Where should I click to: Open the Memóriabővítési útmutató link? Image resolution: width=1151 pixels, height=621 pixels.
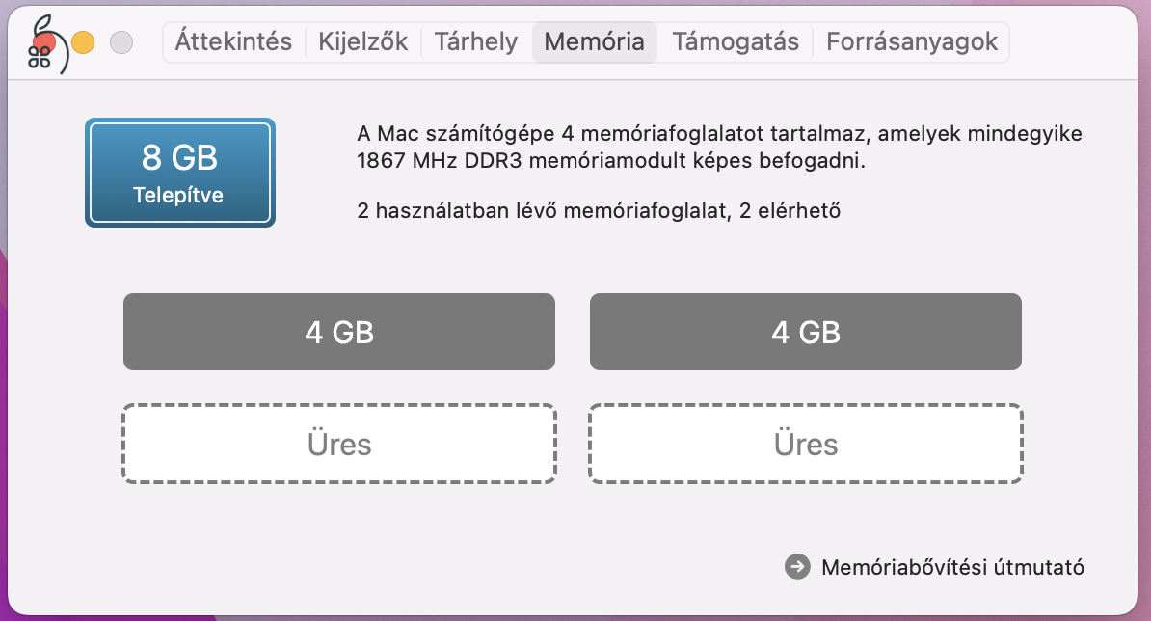pyautogui.click(x=952, y=567)
